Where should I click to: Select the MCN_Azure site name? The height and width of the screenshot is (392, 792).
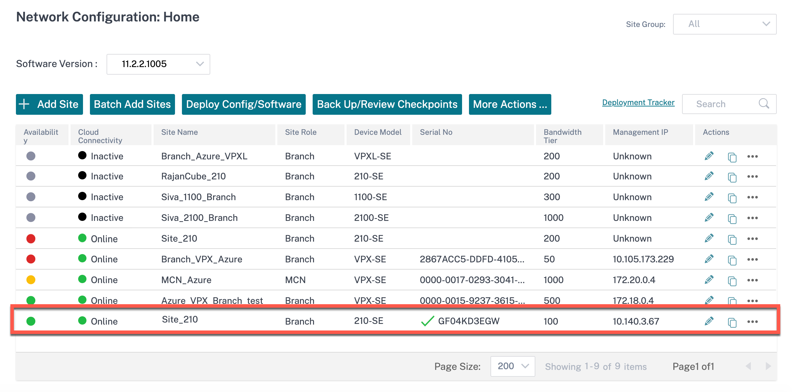(186, 280)
